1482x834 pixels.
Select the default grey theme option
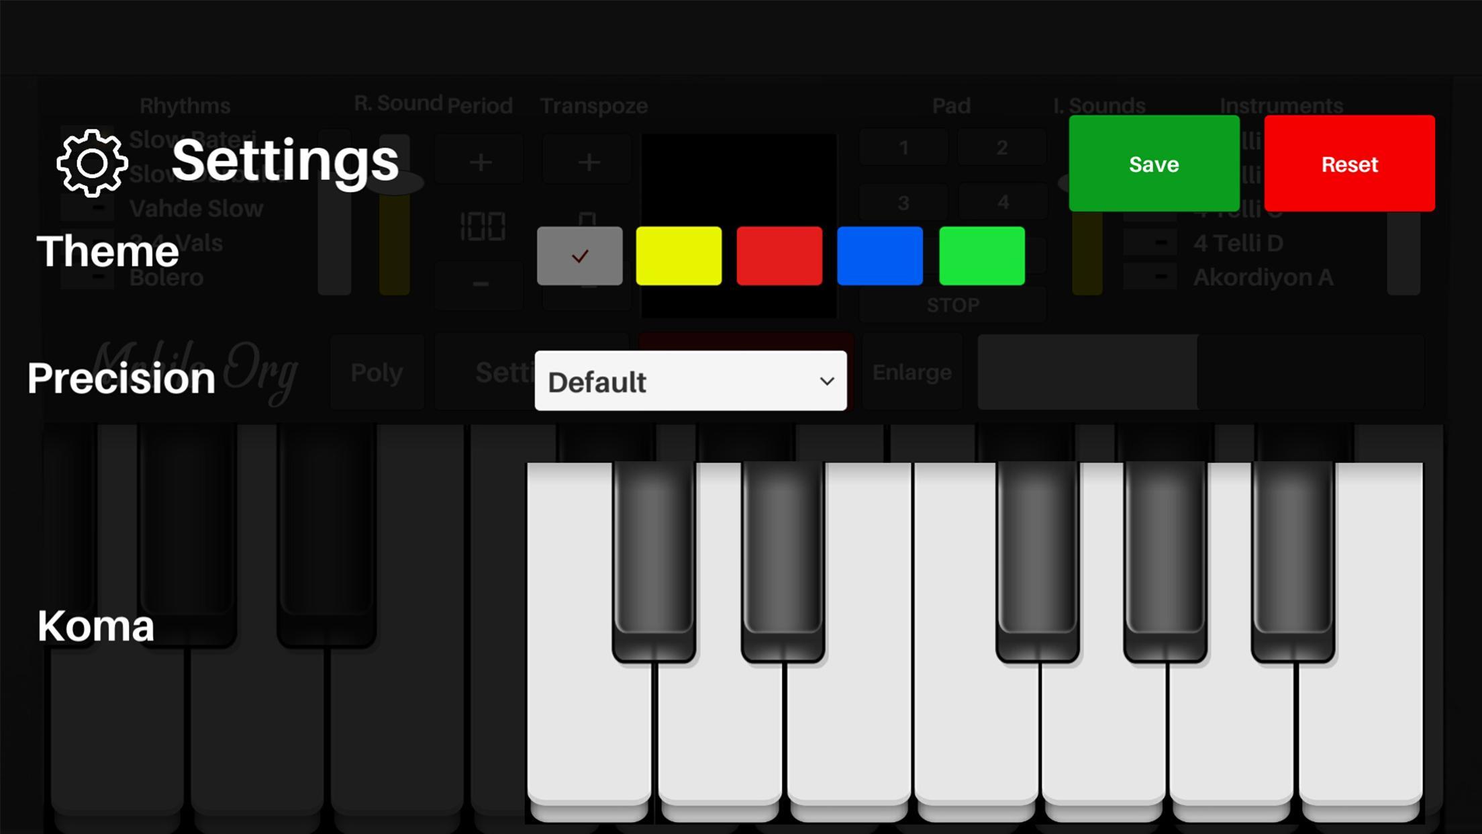point(579,256)
